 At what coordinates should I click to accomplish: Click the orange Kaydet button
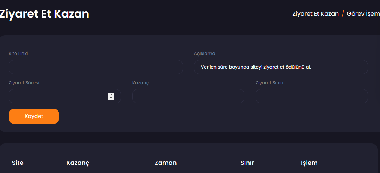(x=34, y=116)
